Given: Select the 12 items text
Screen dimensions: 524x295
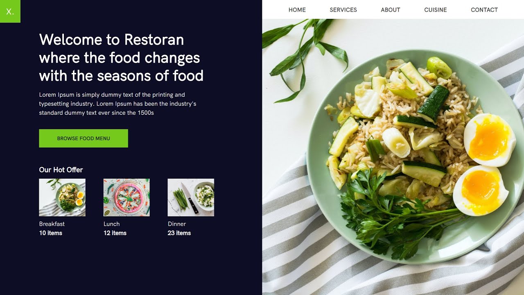Looking at the screenshot, I should pyautogui.click(x=115, y=233).
